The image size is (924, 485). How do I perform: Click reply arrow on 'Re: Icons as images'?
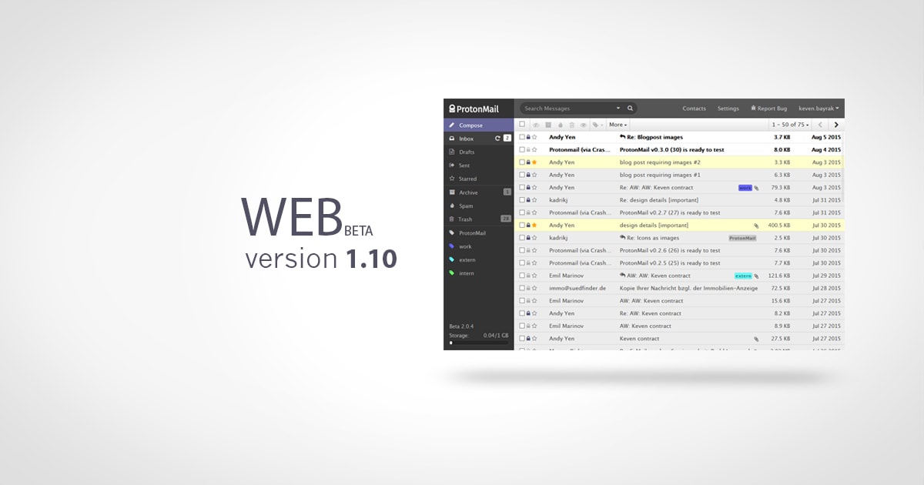click(622, 238)
